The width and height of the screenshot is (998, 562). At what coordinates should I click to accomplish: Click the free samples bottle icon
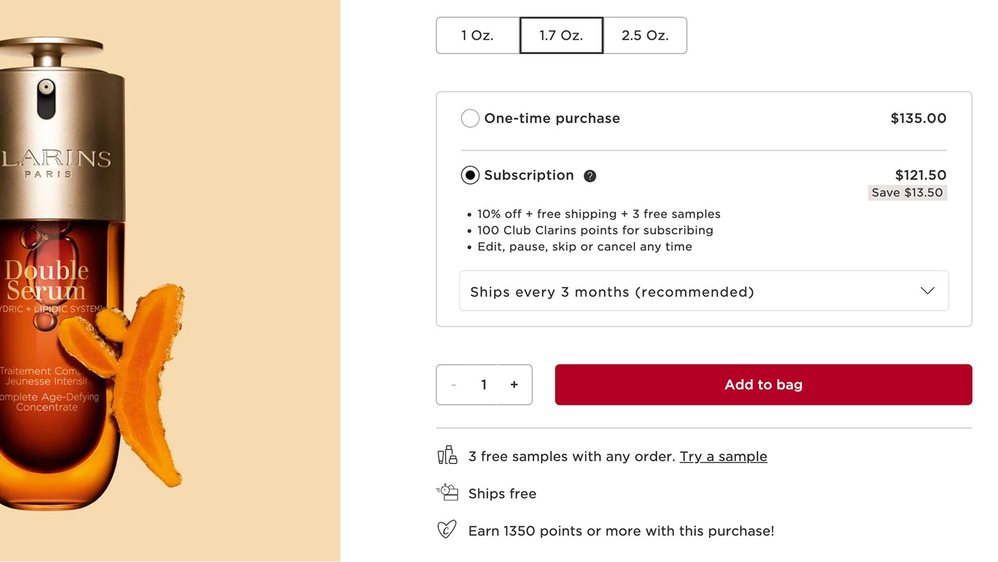(x=447, y=456)
